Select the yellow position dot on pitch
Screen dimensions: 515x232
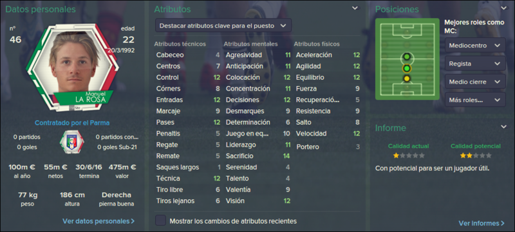point(407,78)
